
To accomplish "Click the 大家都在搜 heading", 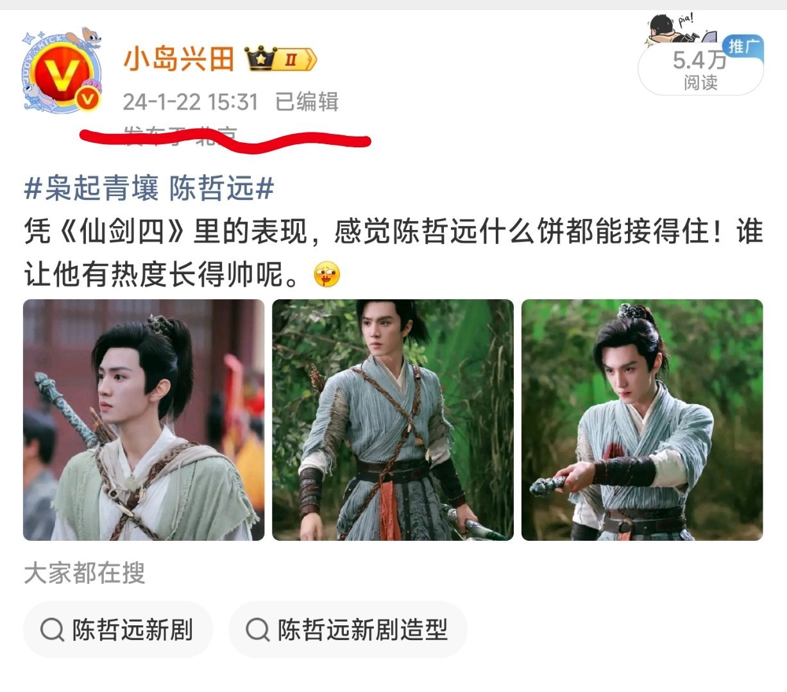I will click(85, 573).
